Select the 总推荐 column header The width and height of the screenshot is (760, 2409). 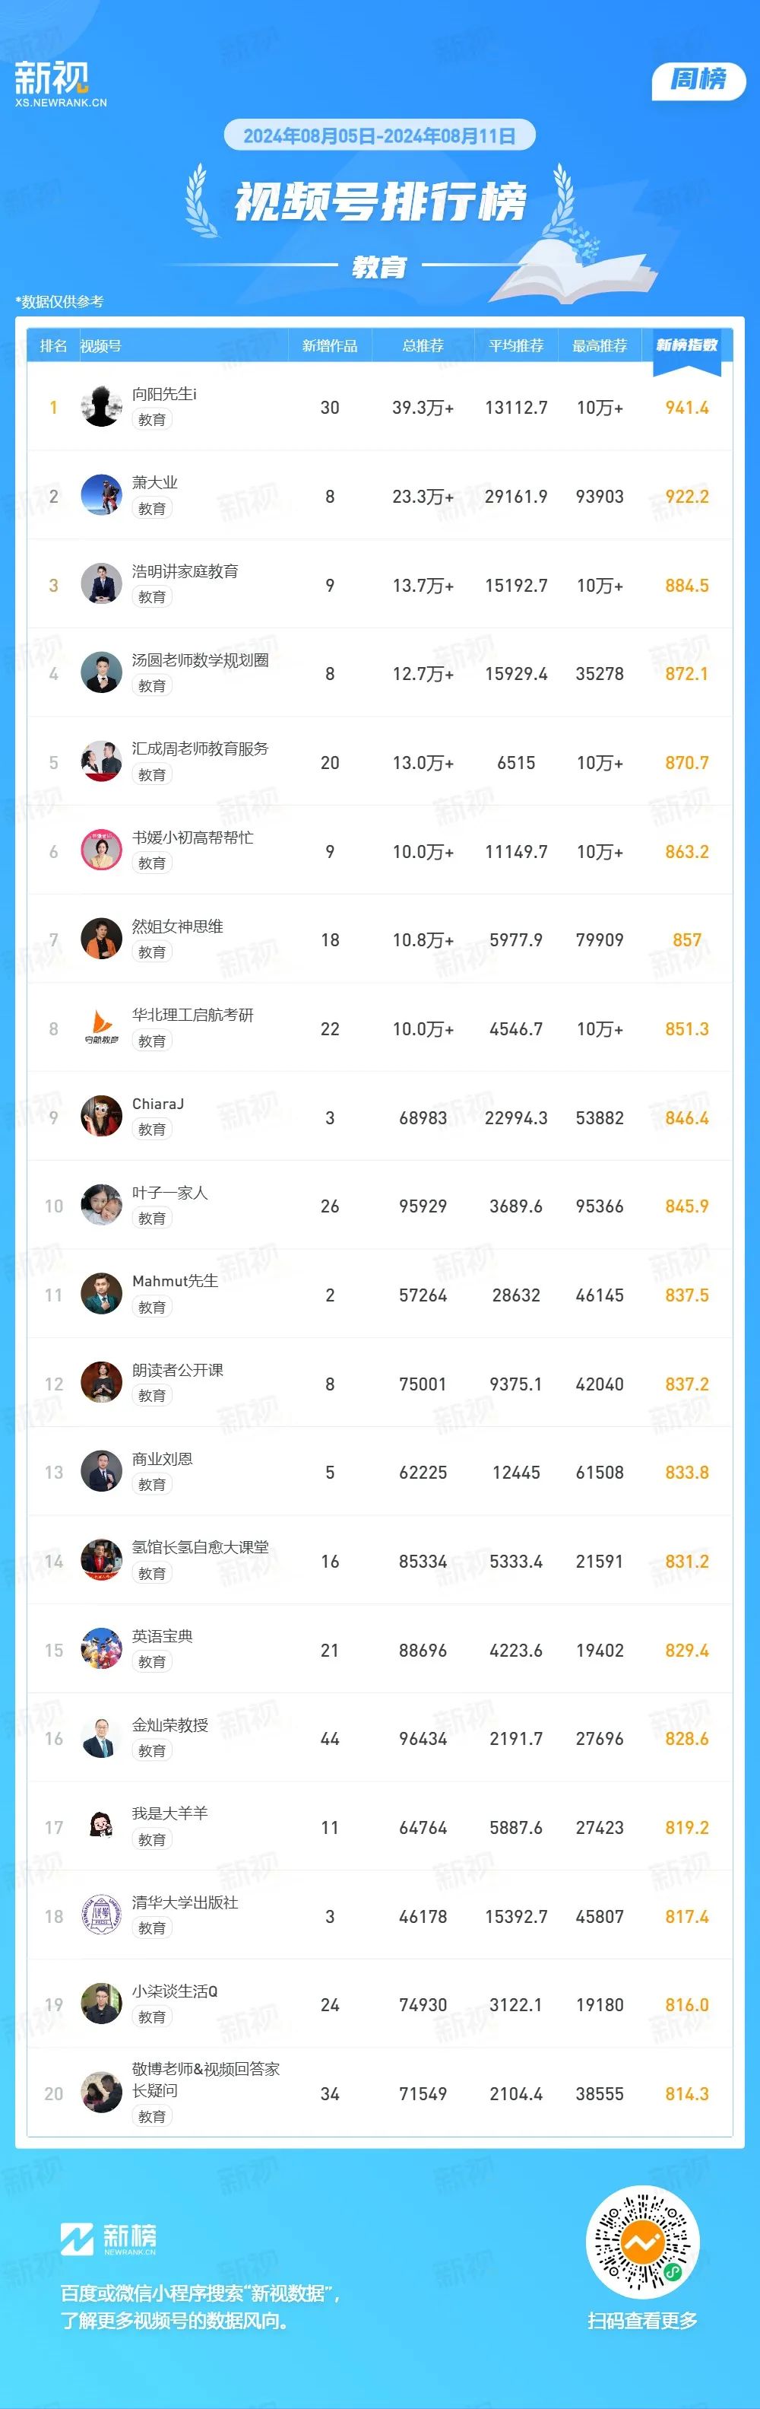(x=423, y=346)
